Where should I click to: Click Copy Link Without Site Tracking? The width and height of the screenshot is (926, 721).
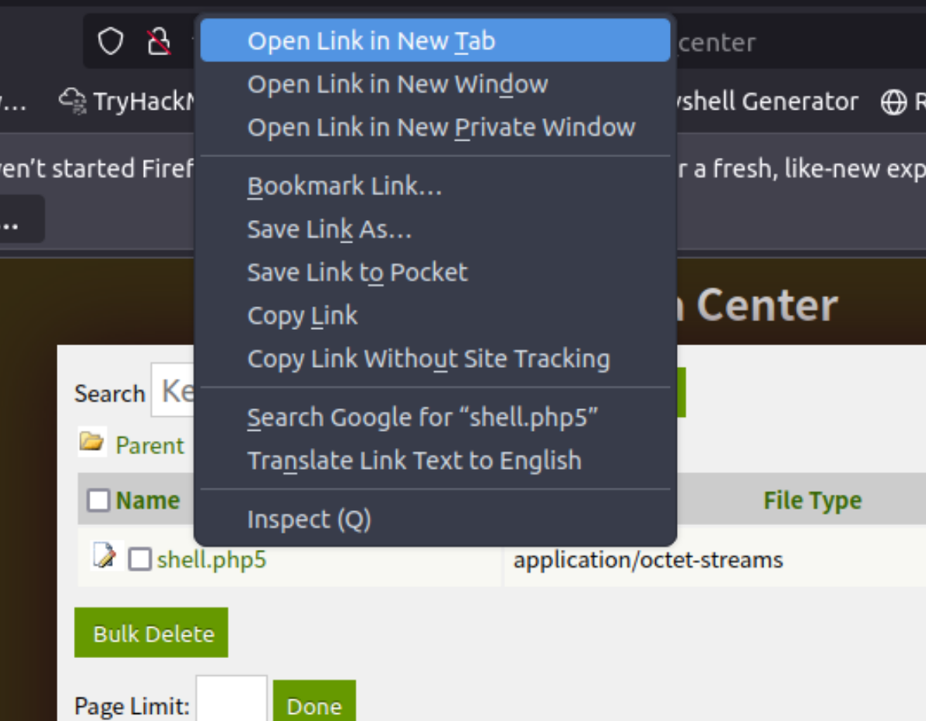[x=435, y=359]
